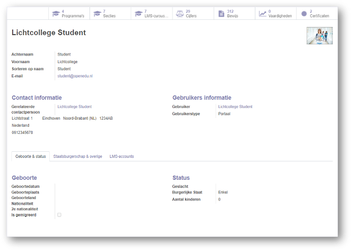Click the Certificaten badge icon
Screen dimensions: 351x250
coord(304,13)
